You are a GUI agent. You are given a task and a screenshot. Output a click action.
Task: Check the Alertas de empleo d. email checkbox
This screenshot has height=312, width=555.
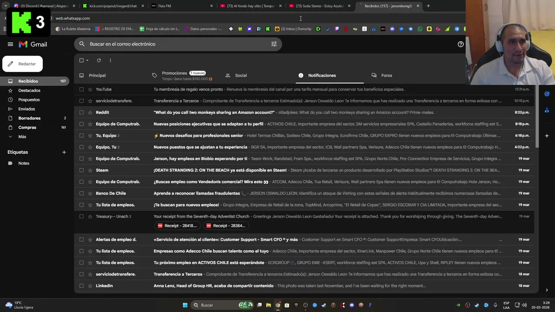(x=81, y=240)
